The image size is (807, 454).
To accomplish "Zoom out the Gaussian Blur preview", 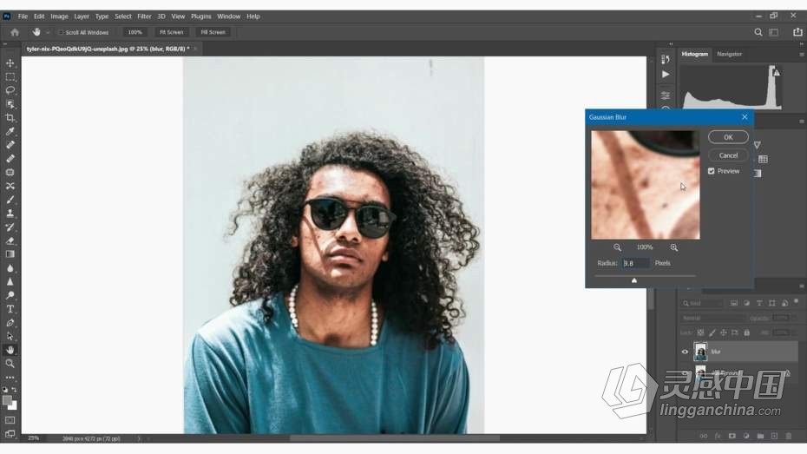I will (x=617, y=247).
